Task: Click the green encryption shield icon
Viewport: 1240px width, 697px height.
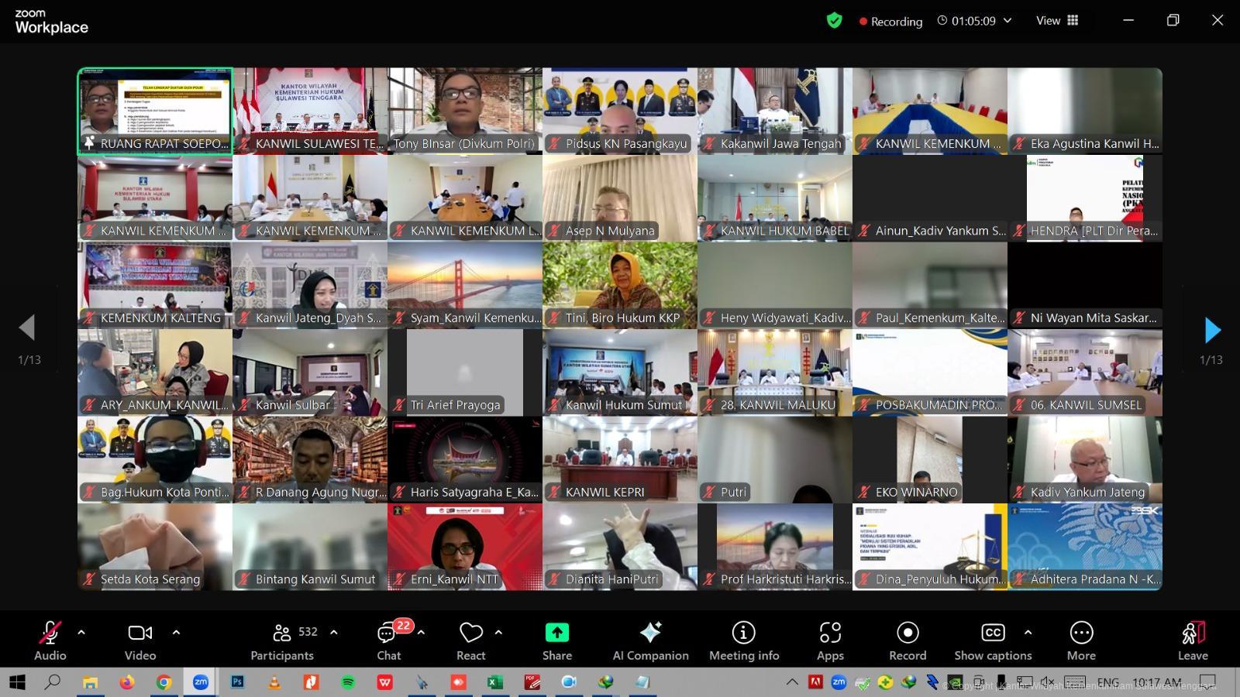Action: 834,21
